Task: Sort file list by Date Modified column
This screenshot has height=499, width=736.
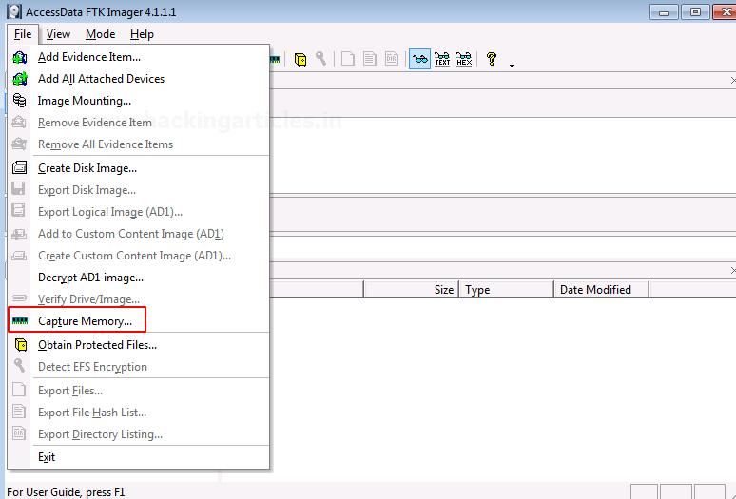Action: click(595, 290)
